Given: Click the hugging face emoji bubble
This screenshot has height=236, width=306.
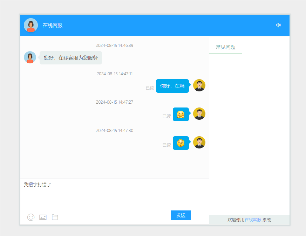Looking at the screenshot, I should (x=181, y=114).
